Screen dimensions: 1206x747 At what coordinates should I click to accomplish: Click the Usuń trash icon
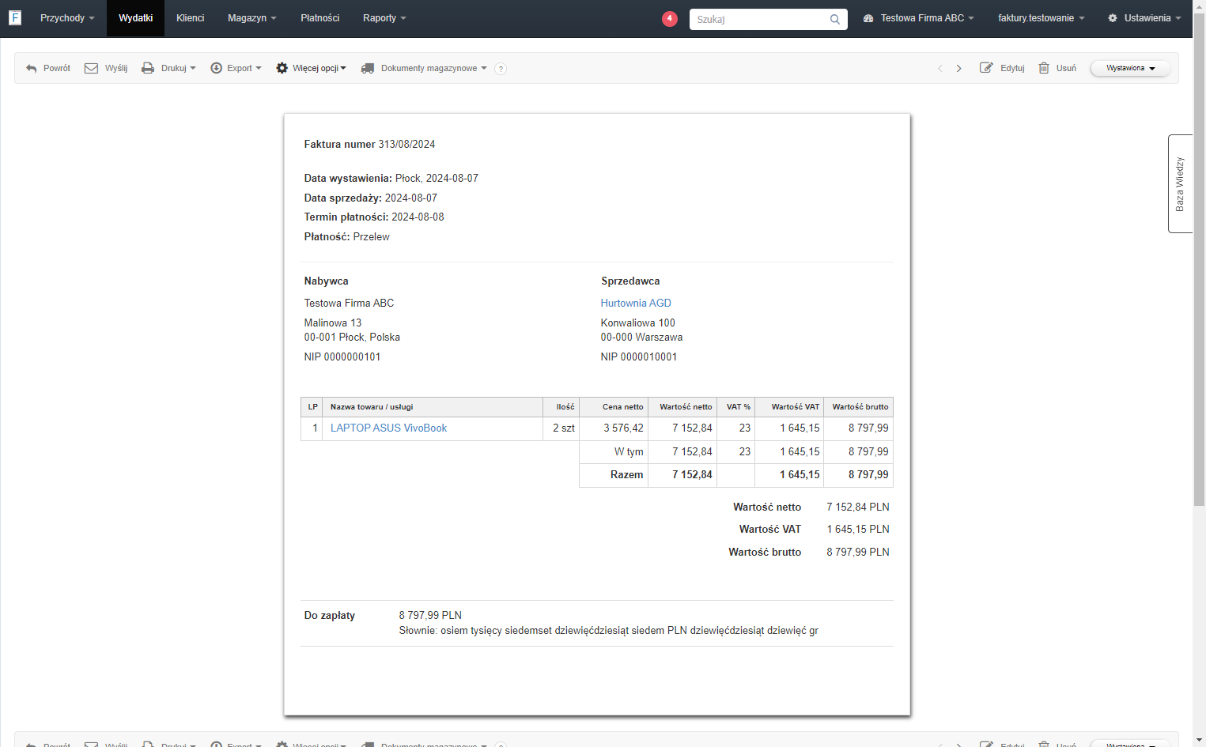[1044, 68]
